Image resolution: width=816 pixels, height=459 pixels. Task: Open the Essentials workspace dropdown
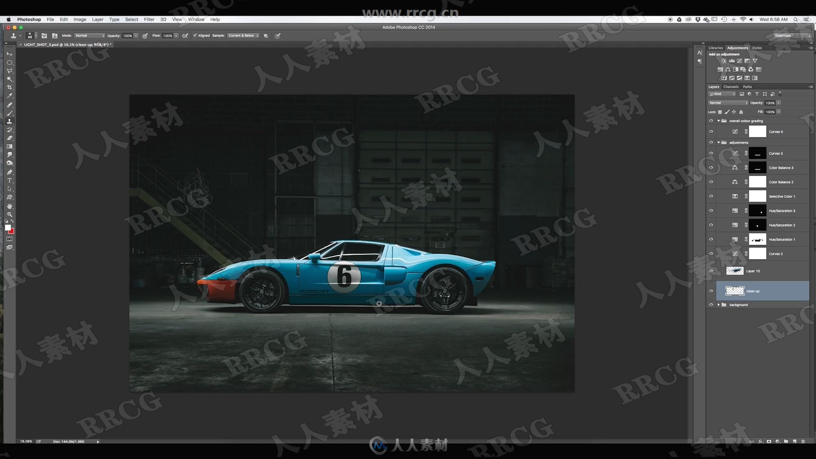(792, 36)
